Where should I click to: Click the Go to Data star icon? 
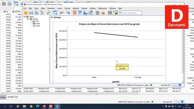75,13
